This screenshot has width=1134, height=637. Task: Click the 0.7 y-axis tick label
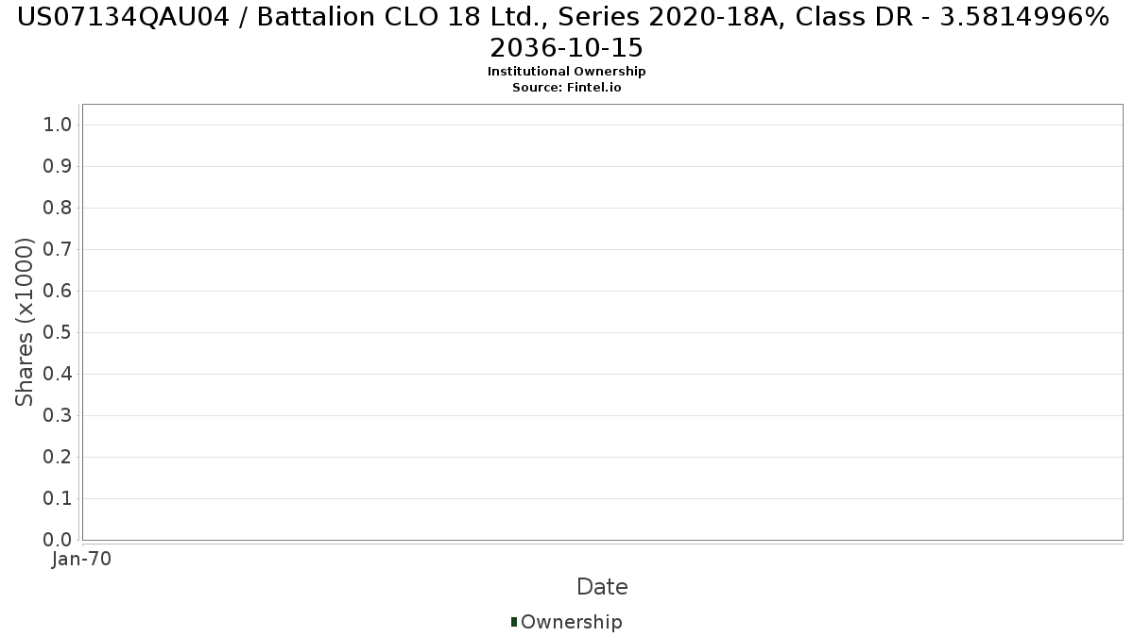[x=58, y=250]
